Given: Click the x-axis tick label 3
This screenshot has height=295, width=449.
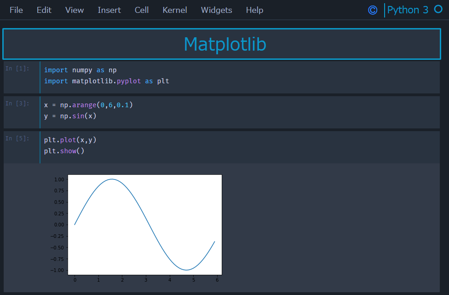Looking at the screenshot, I should [x=146, y=280].
